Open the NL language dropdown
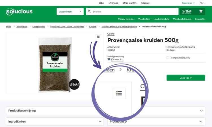The height and width of the screenshot is (127, 212). [202, 3]
